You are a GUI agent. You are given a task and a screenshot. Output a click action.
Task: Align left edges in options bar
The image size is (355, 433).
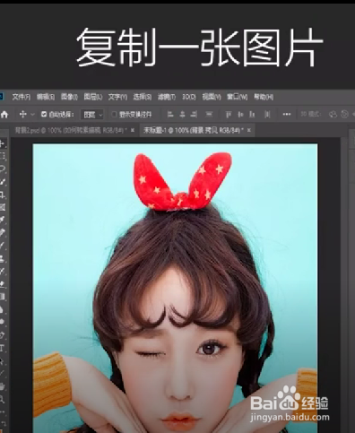point(170,114)
